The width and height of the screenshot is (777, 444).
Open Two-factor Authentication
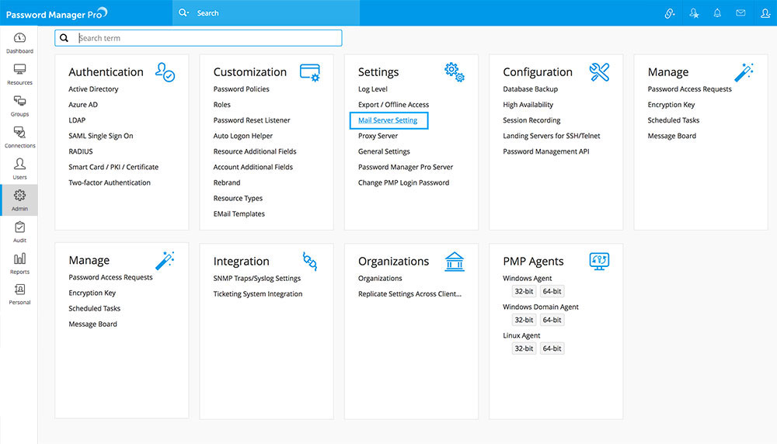(x=109, y=182)
